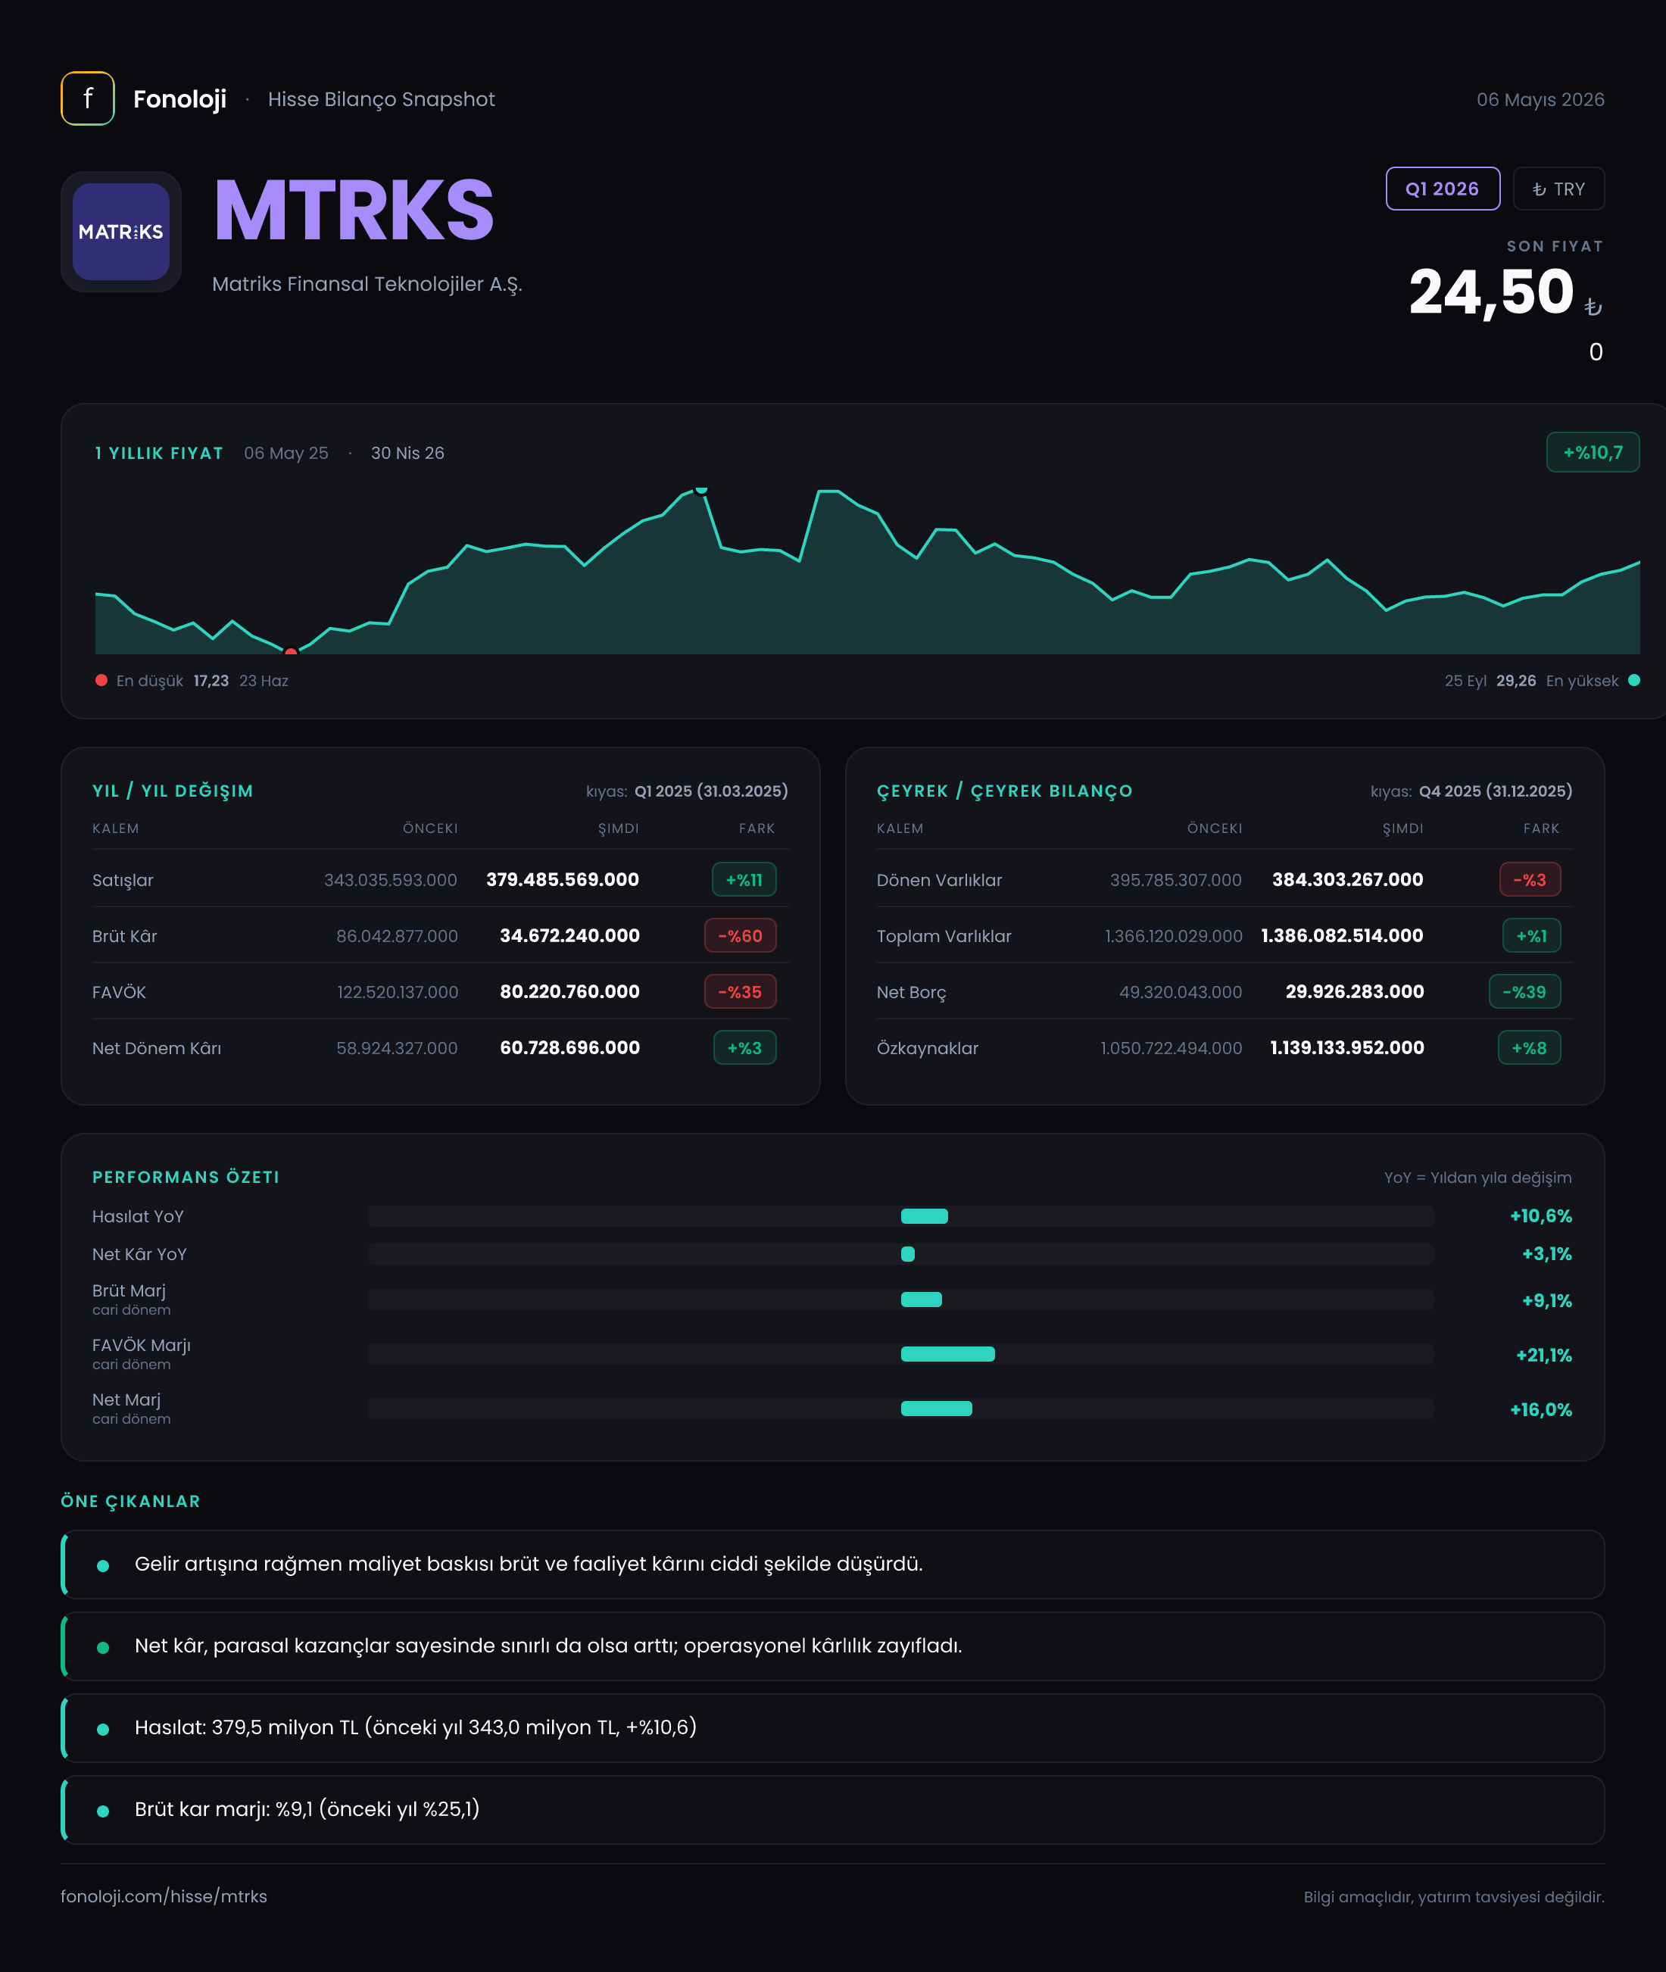Viewport: 1666px width, 1972px height.
Task: Click the +%1 badge in Toplam Varlıklar row
Action: click(1532, 936)
